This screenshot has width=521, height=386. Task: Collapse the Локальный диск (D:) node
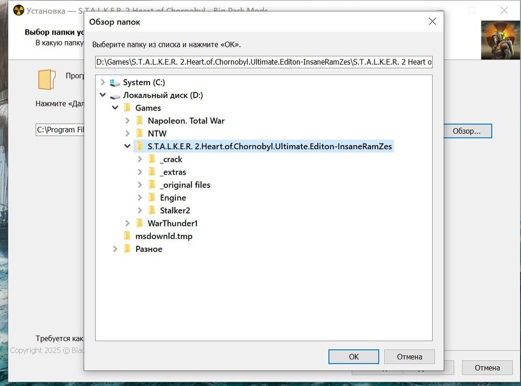[103, 95]
